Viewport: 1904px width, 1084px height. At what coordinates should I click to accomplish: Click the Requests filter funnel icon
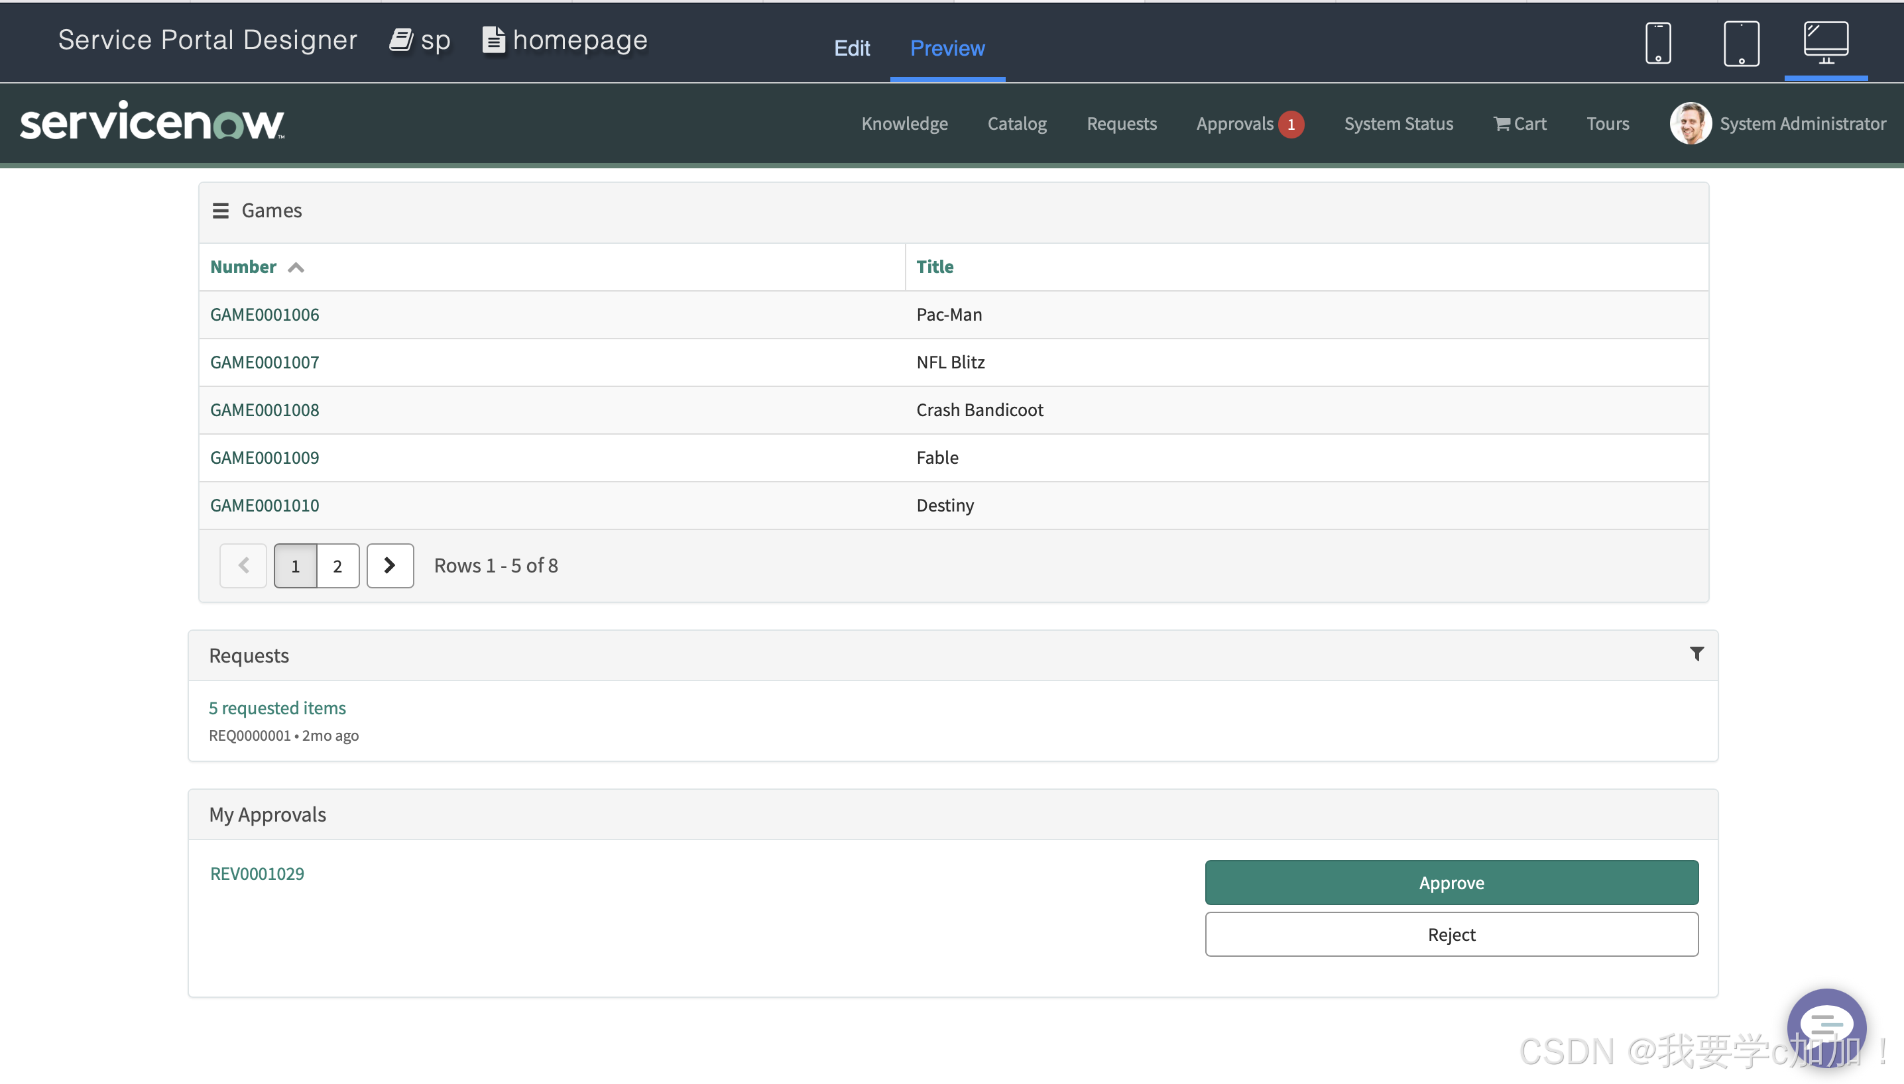click(x=1696, y=654)
